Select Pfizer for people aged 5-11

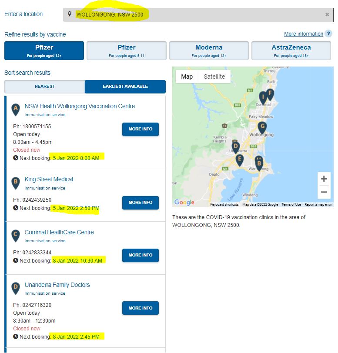click(x=127, y=51)
